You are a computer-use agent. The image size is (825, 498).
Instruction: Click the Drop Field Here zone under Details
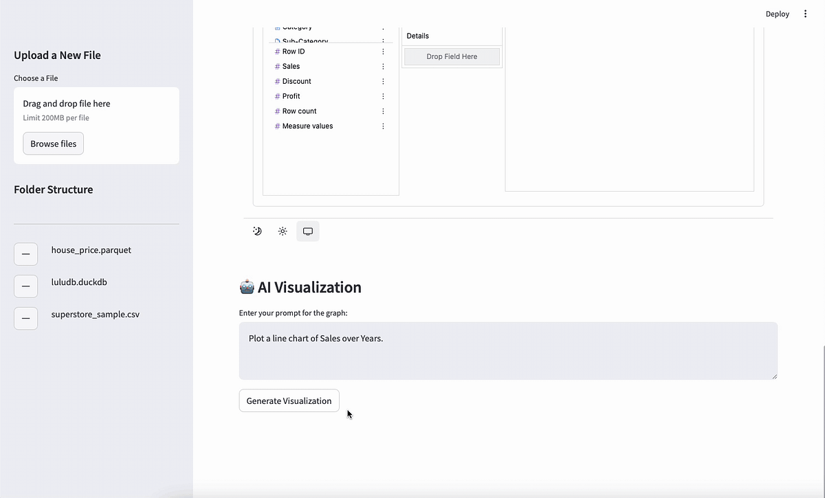tap(452, 56)
